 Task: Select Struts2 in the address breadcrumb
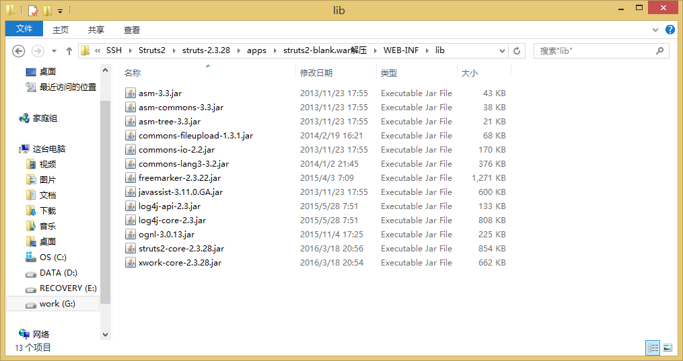tap(152, 50)
